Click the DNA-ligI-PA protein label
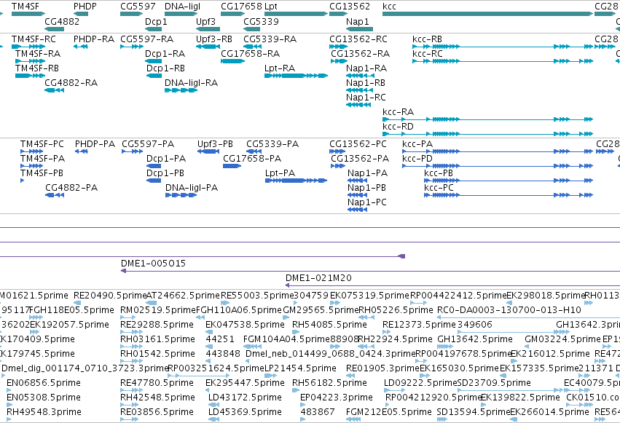This screenshot has height=423, width=620. (x=192, y=188)
